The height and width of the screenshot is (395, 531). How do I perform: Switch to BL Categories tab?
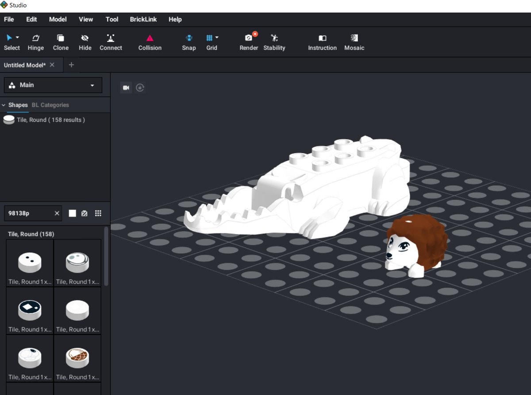(x=50, y=105)
